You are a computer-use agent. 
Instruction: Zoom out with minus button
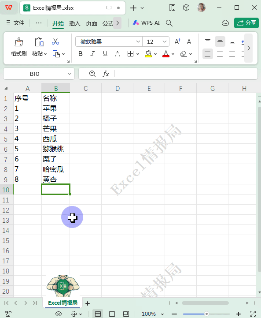[174, 314]
